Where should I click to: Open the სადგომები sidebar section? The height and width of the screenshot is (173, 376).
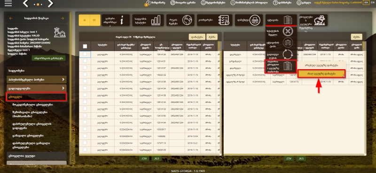pyautogui.click(x=37, y=71)
